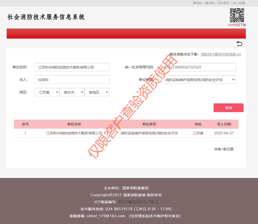Click the 统一社会信用代码 input field

pyautogui.click(x=198, y=67)
